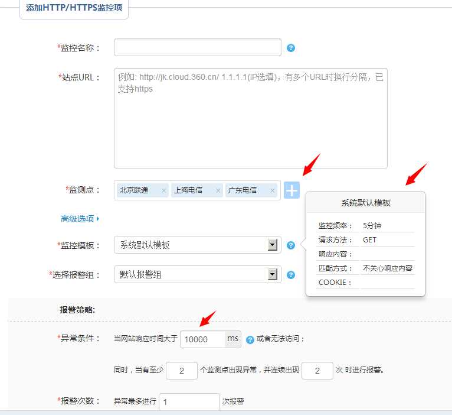
Task: Click the minimum abnormal 监测点 count field
Action: pyautogui.click(x=181, y=371)
